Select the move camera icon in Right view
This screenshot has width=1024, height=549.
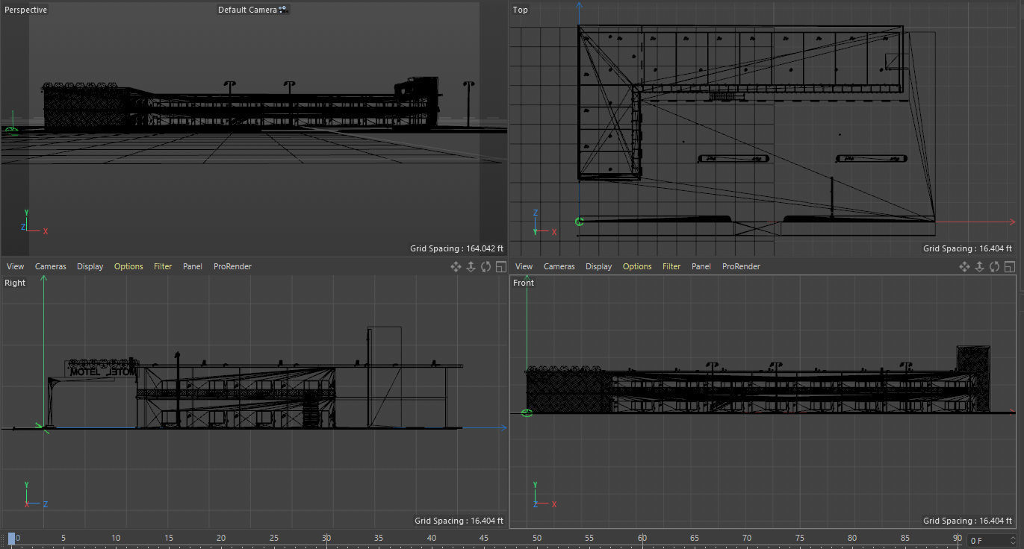point(456,266)
